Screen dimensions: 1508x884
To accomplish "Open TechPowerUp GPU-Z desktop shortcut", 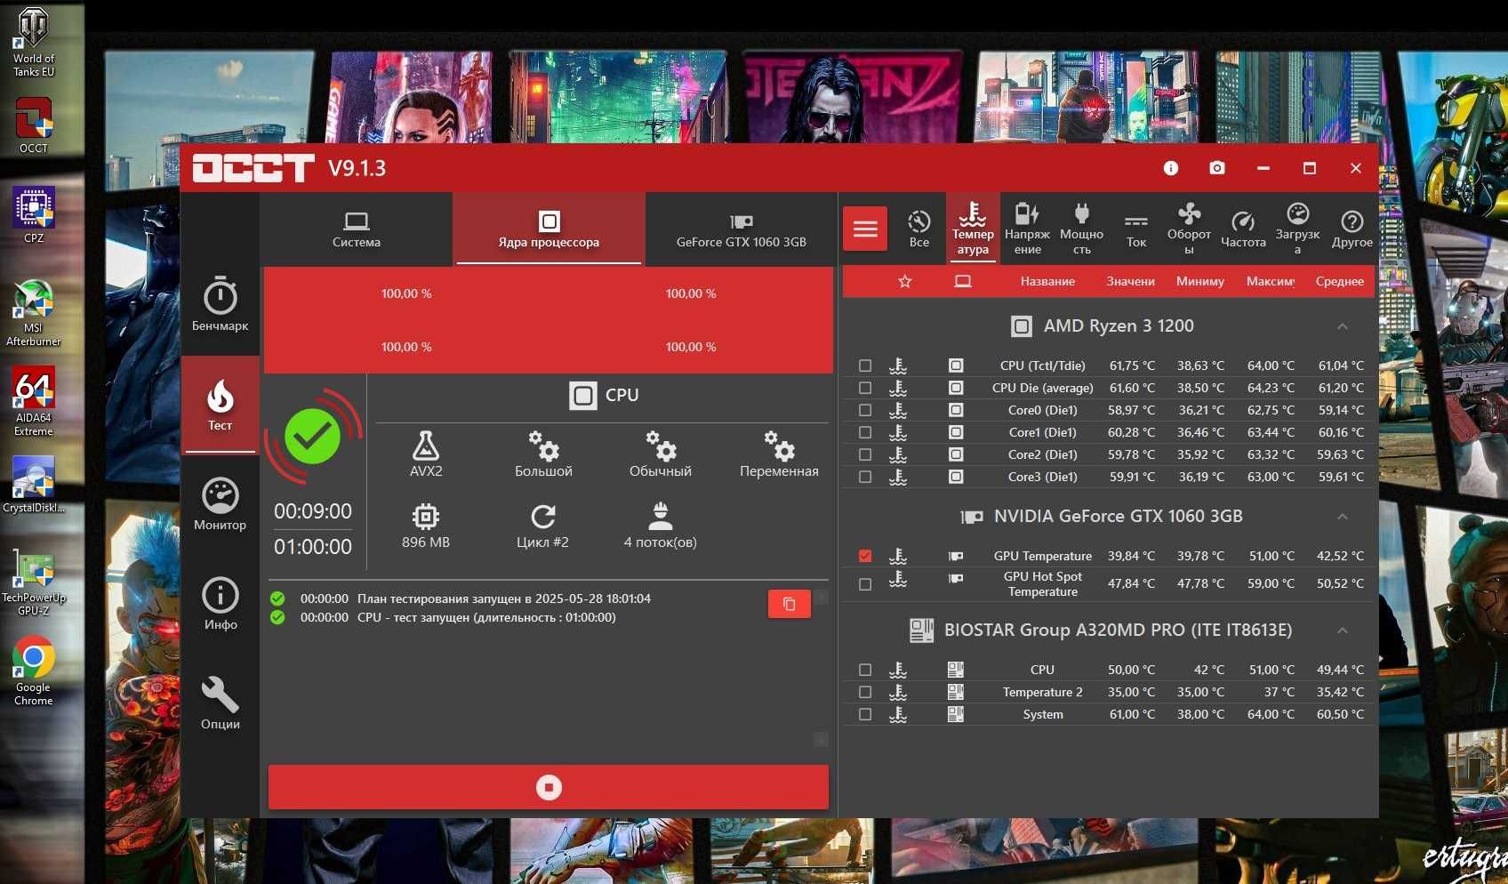I will pyautogui.click(x=34, y=582).
